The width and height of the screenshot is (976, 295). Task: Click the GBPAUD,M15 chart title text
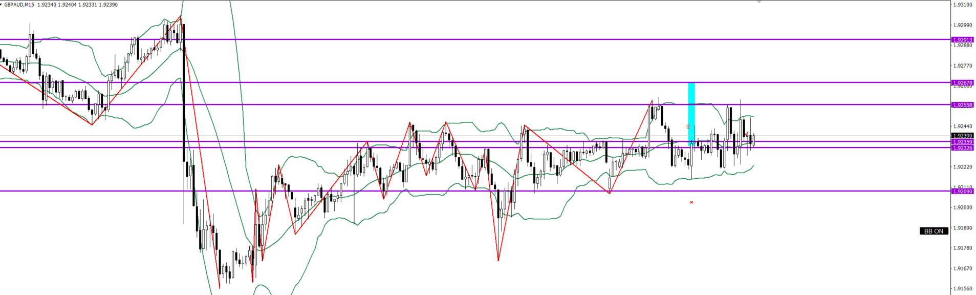click(x=19, y=5)
